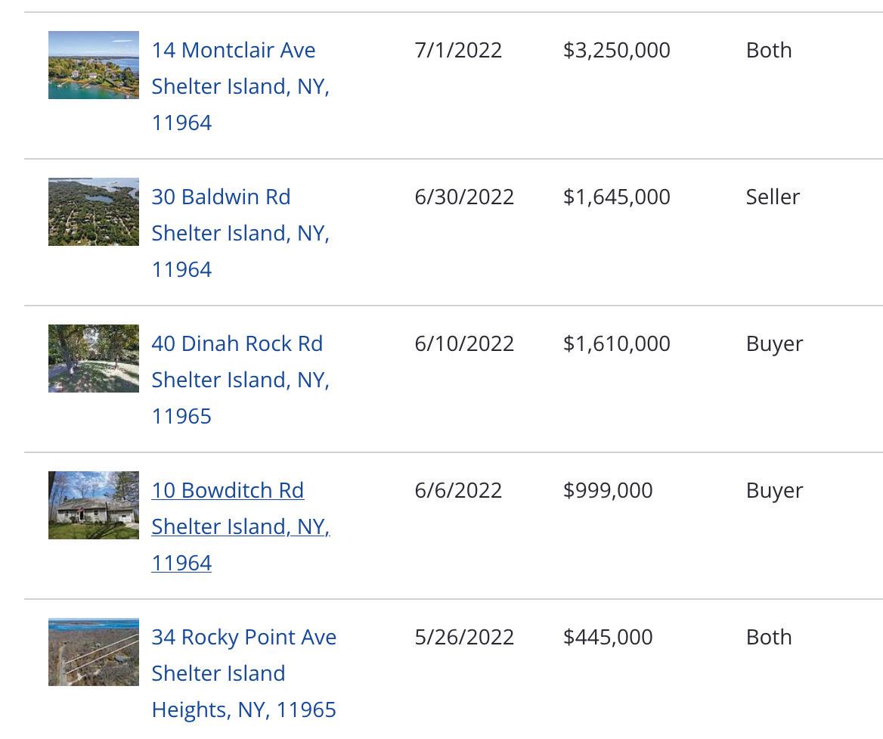Select the $1,645,000 price value
The width and height of the screenshot is (883, 739).
pyautogui.click(x=616, y=197)
